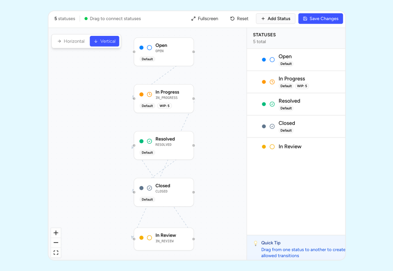Select In Review in the statuses list
The height and width of the screenshot is (271, 393).
[290, 147]
